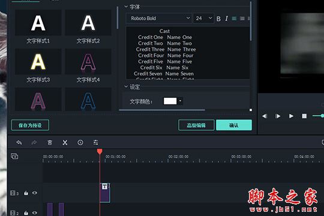Undo the last edit in timeline toolbar
The height and width of the screenshot is (216, 324).
pyautogui.click(x=19, y=142)
